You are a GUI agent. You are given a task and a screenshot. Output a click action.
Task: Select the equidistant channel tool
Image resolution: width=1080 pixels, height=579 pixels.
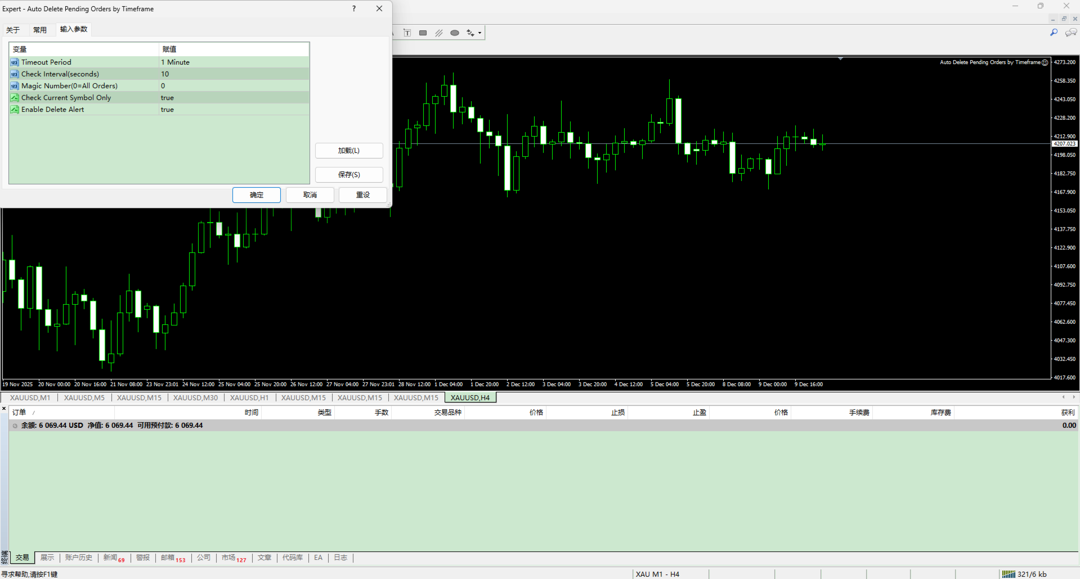(439, 33)
